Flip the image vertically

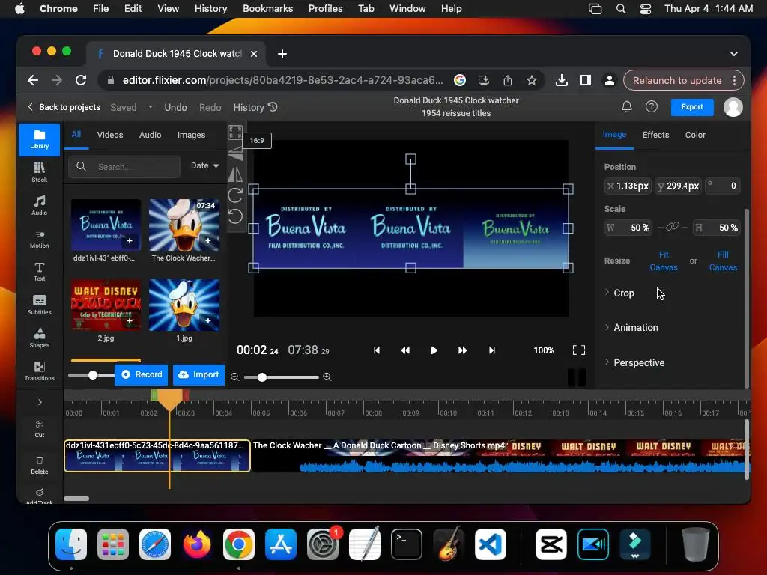(235, 153)
